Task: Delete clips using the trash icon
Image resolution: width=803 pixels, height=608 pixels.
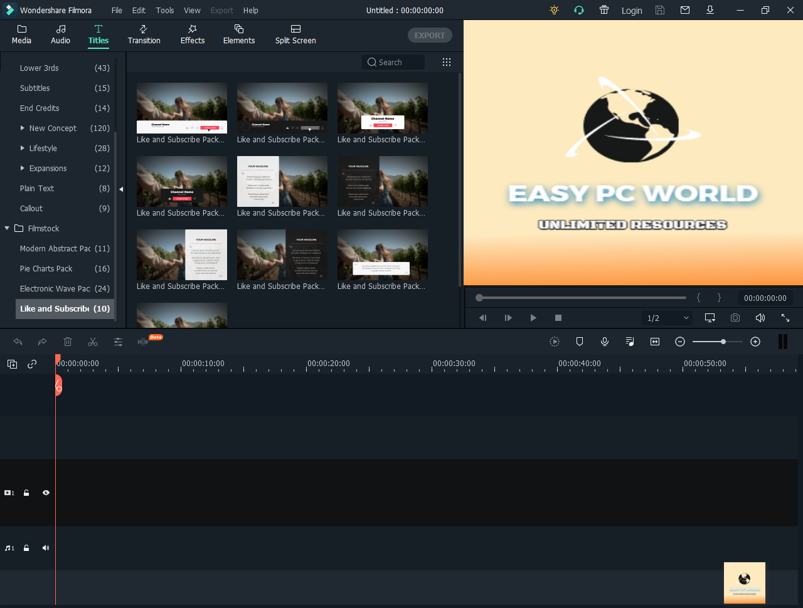Action: tap(68, 342)
